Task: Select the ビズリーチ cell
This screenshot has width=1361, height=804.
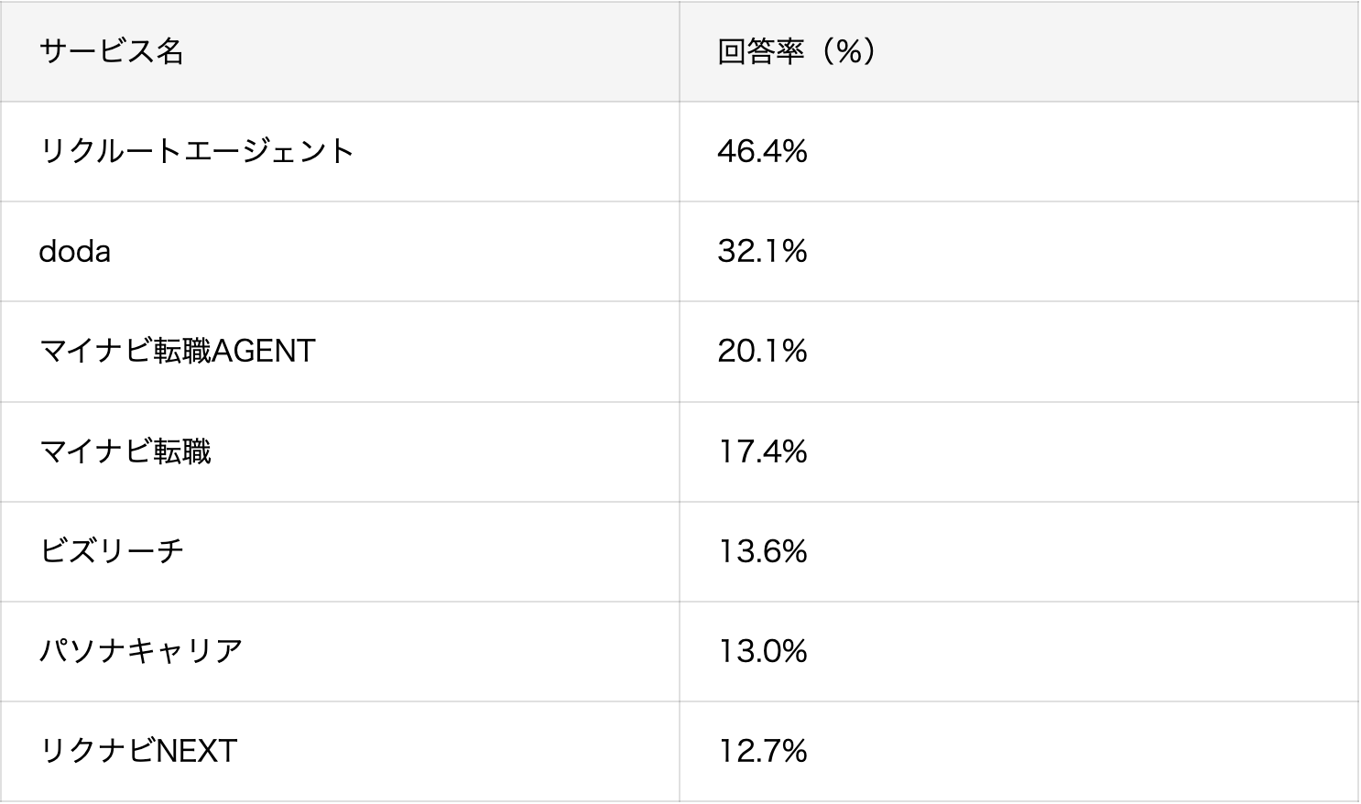Action: tap(112, 551)
